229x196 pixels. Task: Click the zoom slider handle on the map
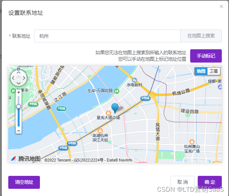click(19, 106)
